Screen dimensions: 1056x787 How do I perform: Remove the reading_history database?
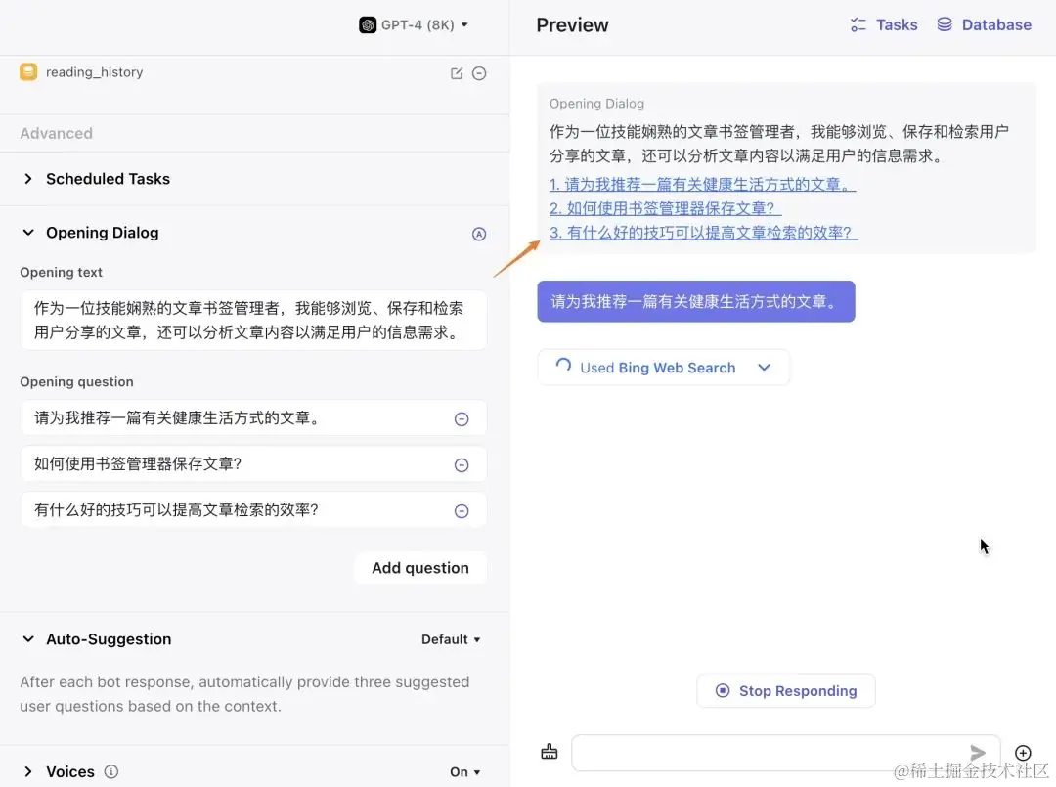(479, 73)
